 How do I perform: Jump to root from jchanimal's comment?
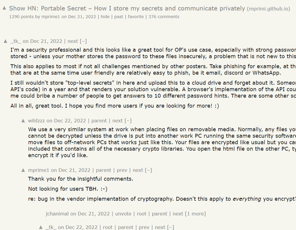tap(141, 214)
